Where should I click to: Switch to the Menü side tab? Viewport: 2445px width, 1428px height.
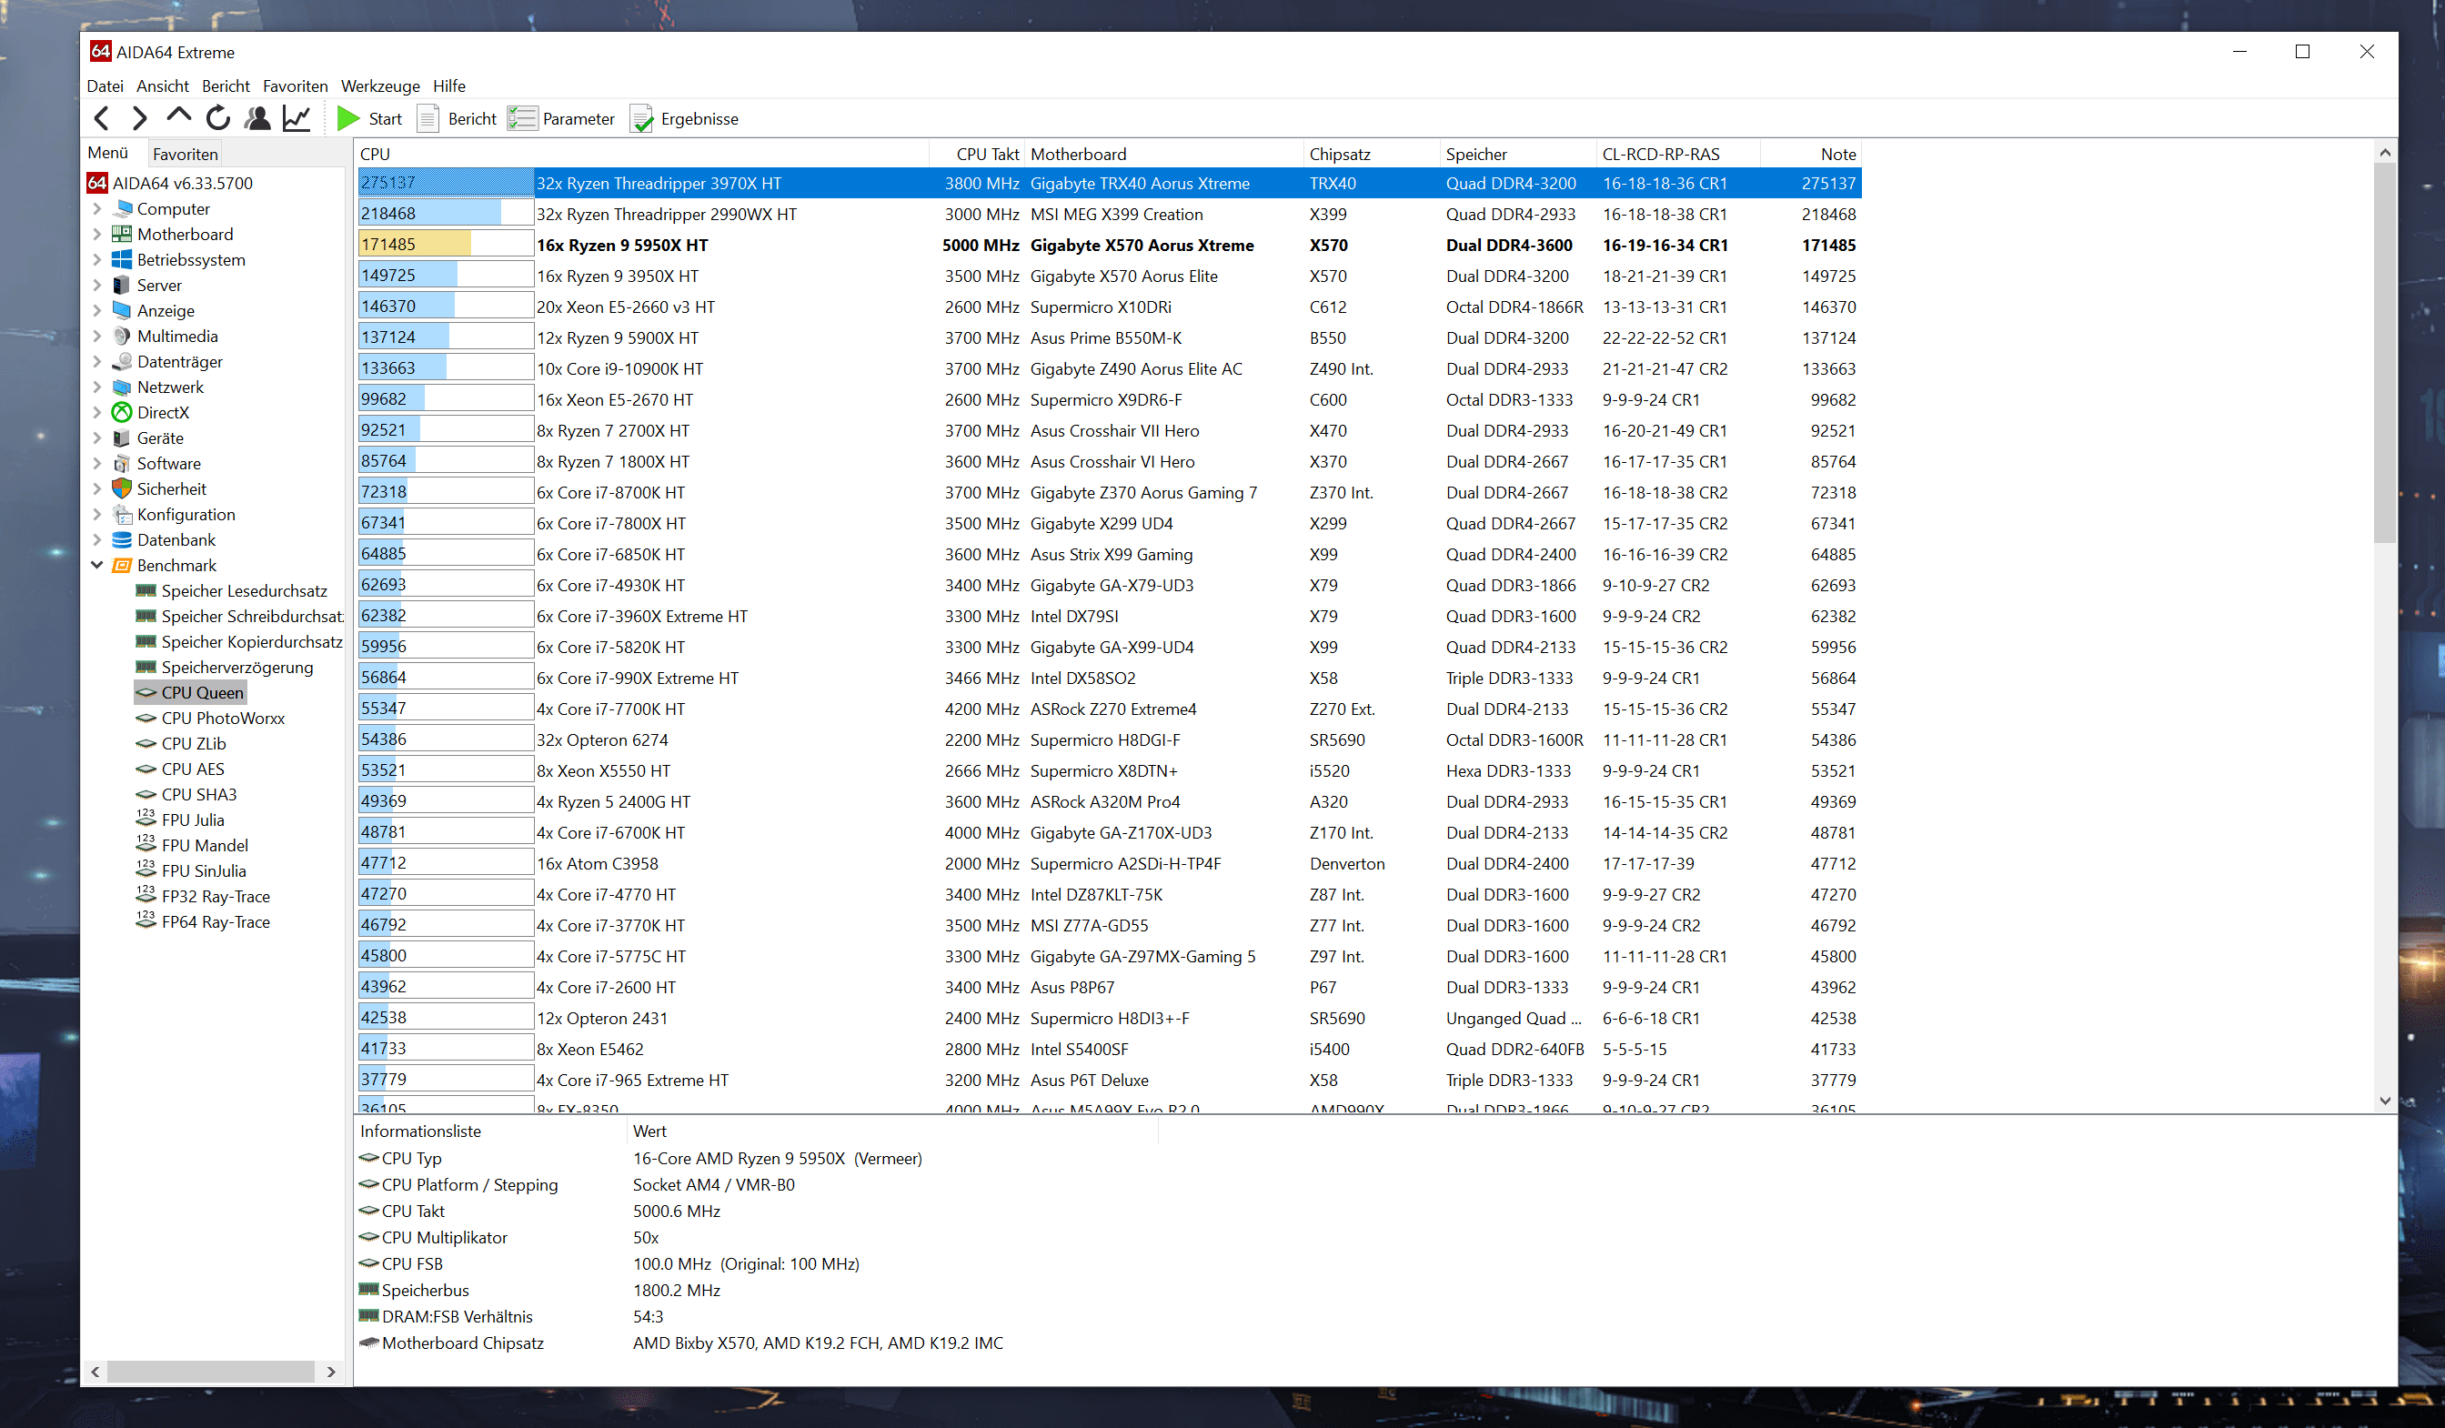(107, 152)
